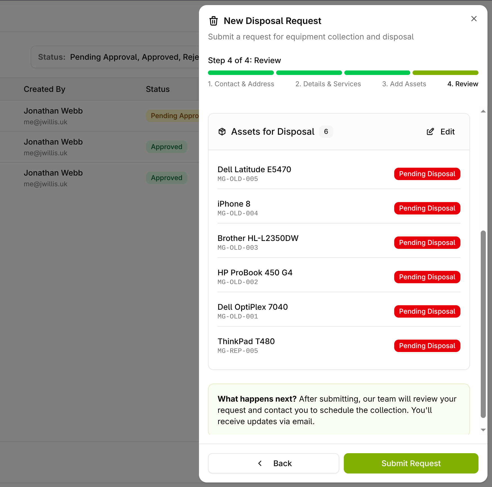Click the dialog's vertical scrollbar thumb
This screenshot has height=487, width=492.
tap(483, 324)
